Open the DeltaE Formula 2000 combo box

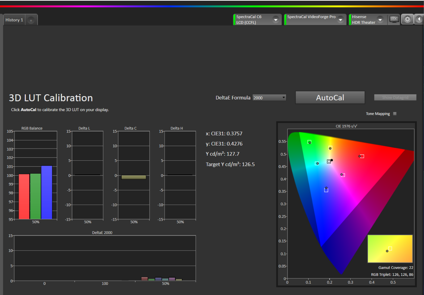pyautogui.click(x=269, y=98)
